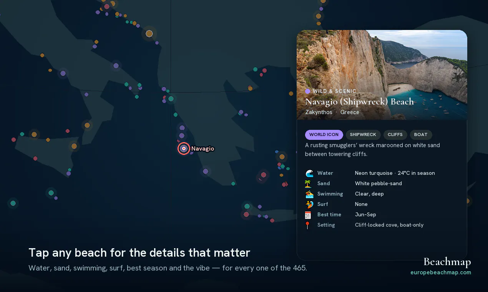Viewport: 488px width, 292px height.
Task: Click 'Neon turquoise · 24°C in season' value
Action: pyautogui.click(x=395, y=173)
